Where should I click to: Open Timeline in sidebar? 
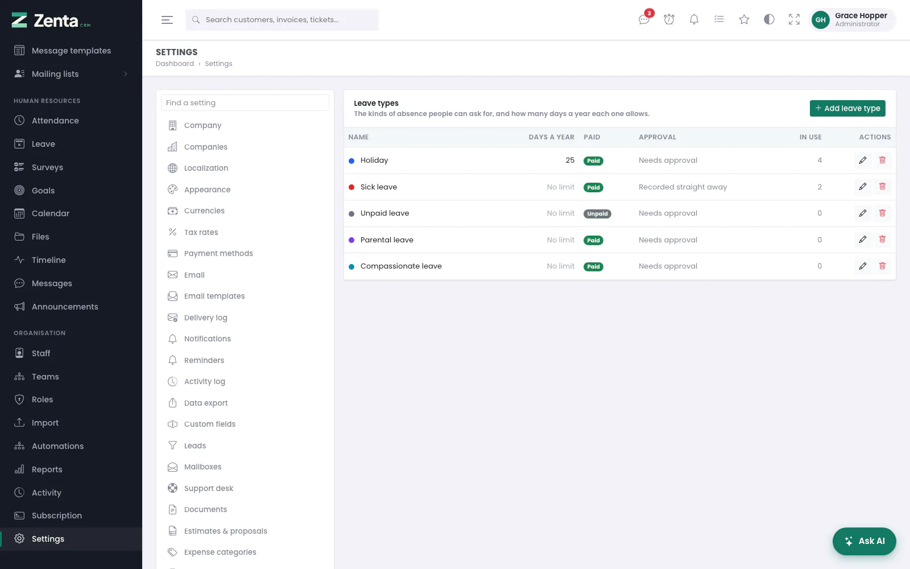click(x=71, y=260)
